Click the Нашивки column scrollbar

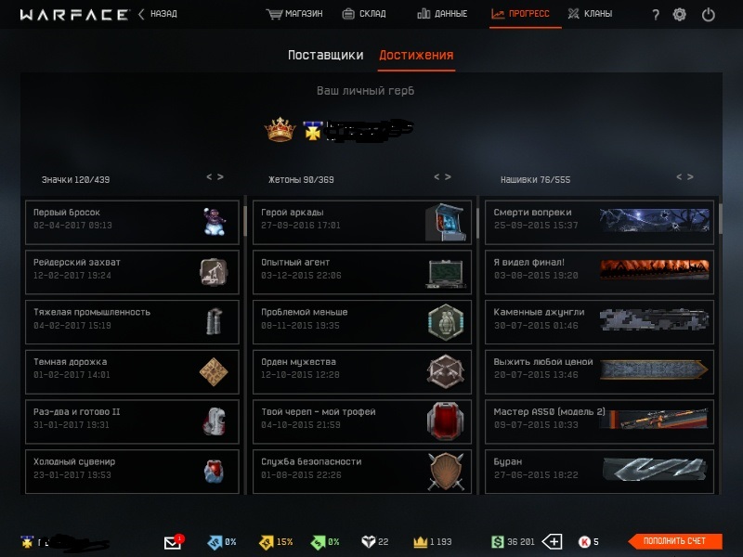[x=721, y=219]
